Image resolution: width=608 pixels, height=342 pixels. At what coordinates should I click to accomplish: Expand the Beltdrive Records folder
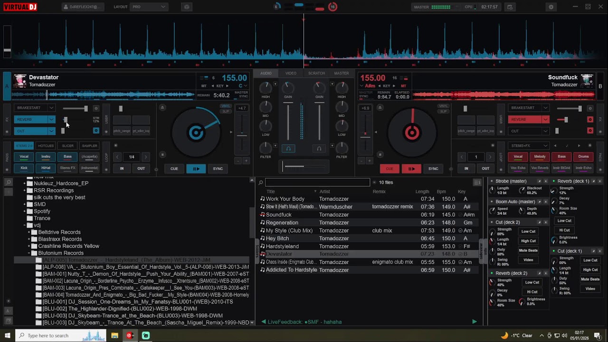pyautogui.click(x=29, y=232)
